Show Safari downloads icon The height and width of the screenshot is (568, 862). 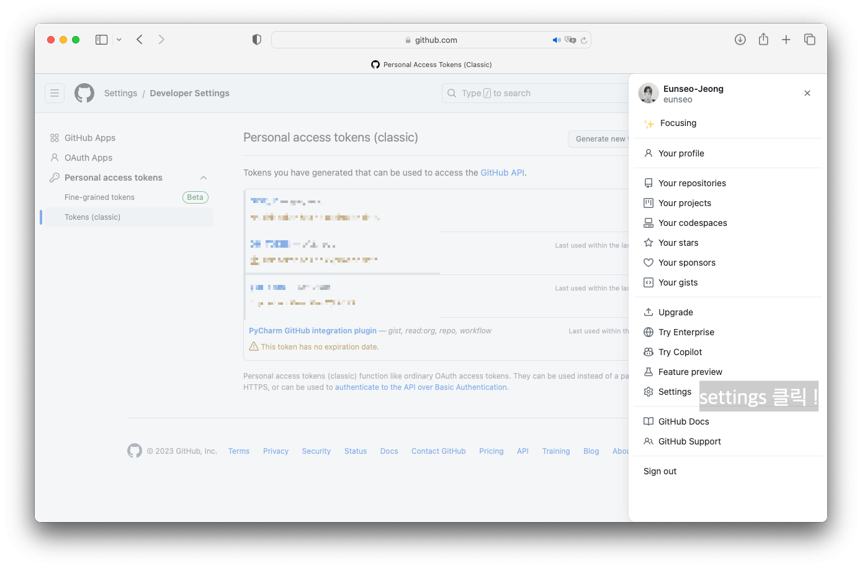tap(740, 40)
